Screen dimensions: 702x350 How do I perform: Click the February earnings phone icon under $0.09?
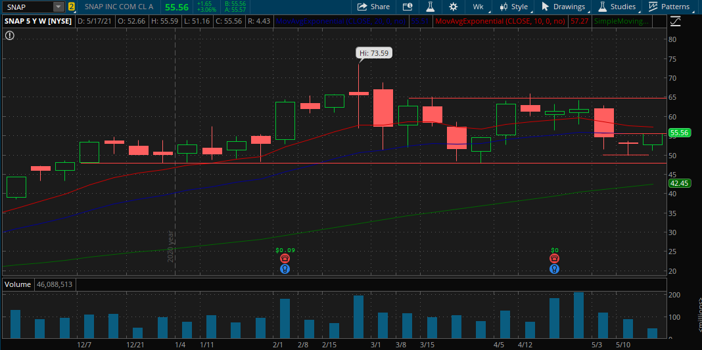click(285, 258)
